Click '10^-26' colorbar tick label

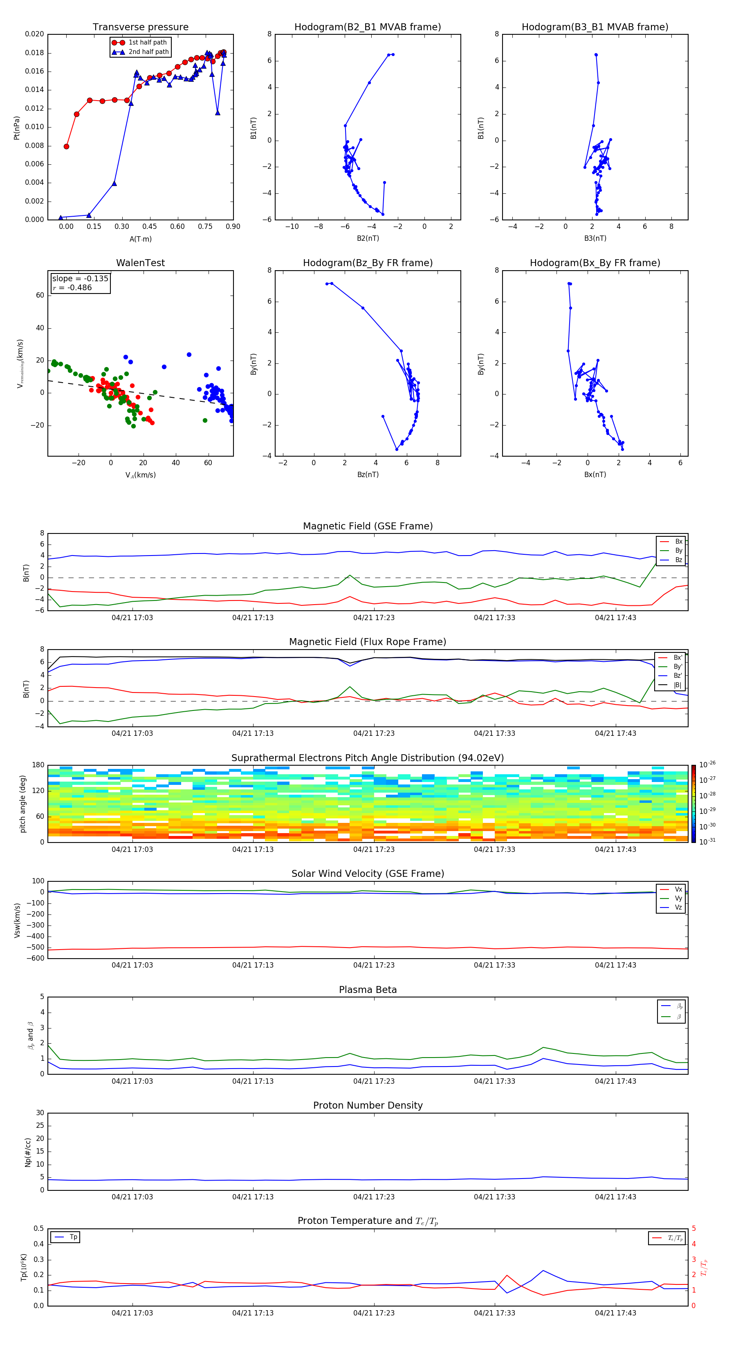tap(707, 764)
